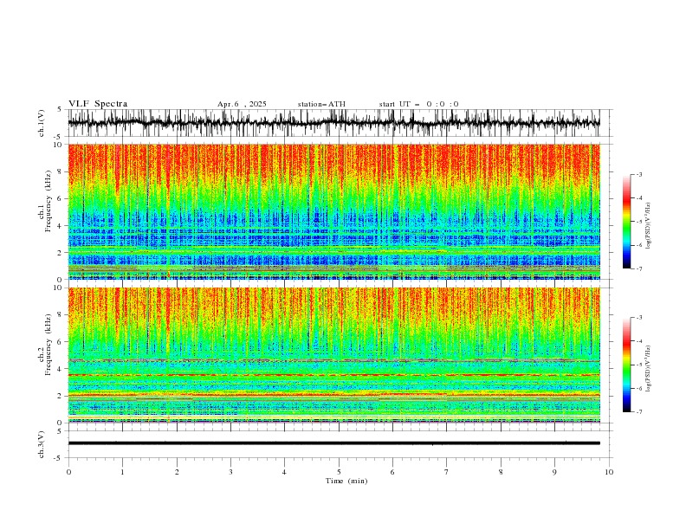The height and width of the screenshot is (530, 686).
Task: Select the "ch.2 Frequency (kHz)" axis label
Action: pos(45,345)
